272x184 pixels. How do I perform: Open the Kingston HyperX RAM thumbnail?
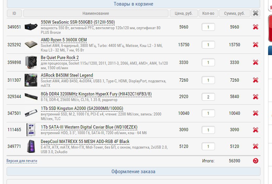(31, 96)
